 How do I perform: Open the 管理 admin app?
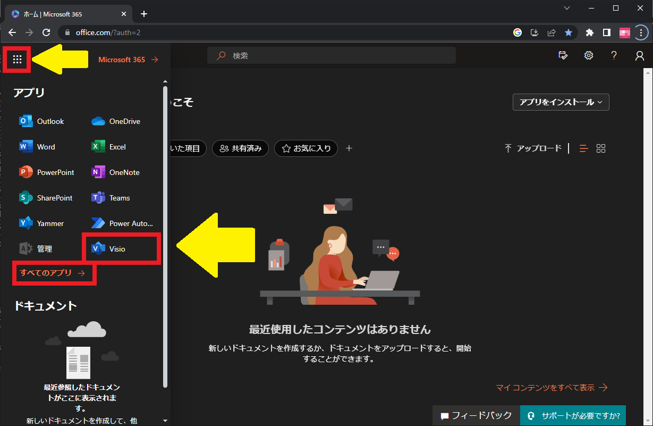tap(36, 248)
